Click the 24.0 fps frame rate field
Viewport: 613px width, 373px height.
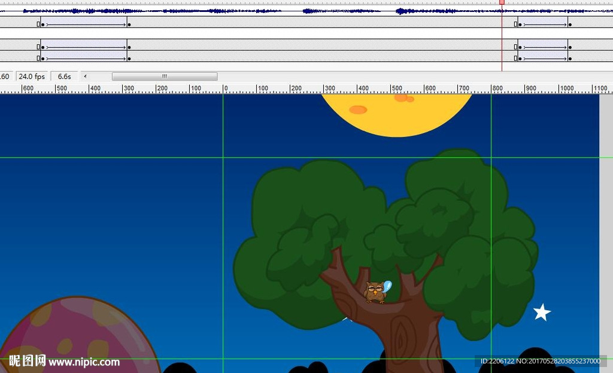(x=32, y=77)
